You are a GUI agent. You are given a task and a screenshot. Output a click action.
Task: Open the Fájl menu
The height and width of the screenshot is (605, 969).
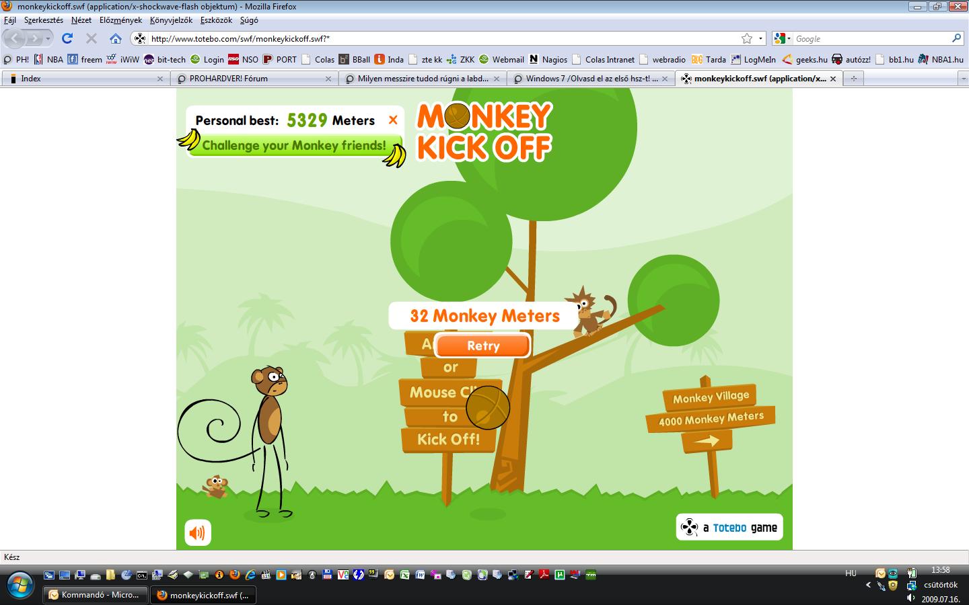tap(9, 20)
